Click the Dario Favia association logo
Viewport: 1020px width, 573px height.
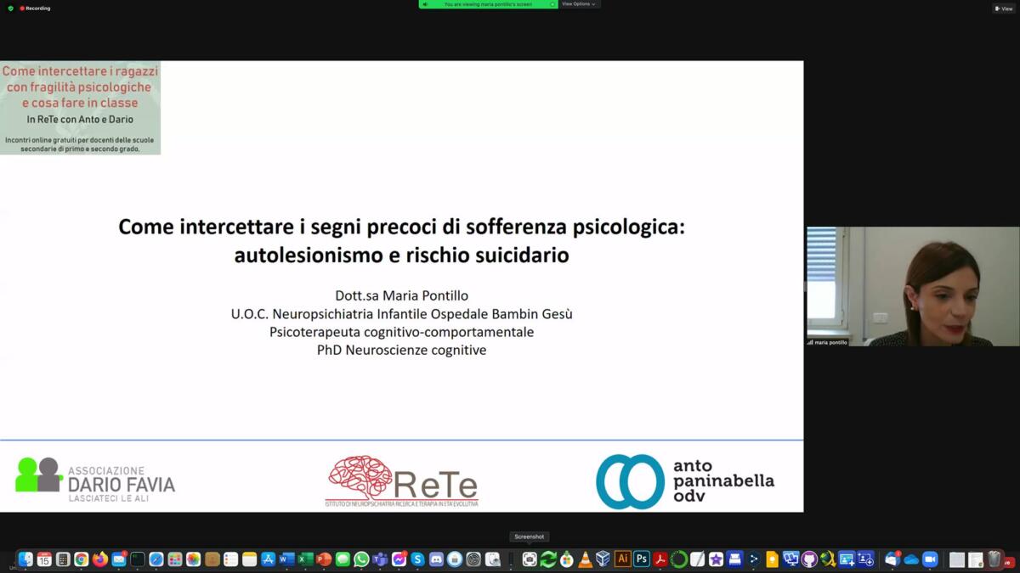click(x=95, y=480)
